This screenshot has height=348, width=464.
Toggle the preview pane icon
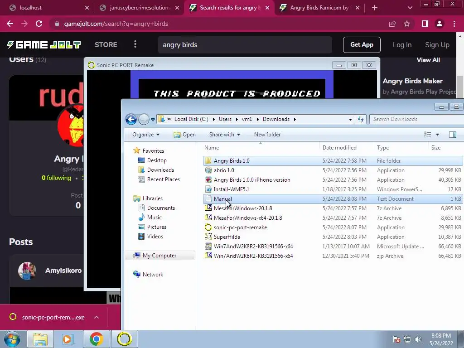point(453,135)
